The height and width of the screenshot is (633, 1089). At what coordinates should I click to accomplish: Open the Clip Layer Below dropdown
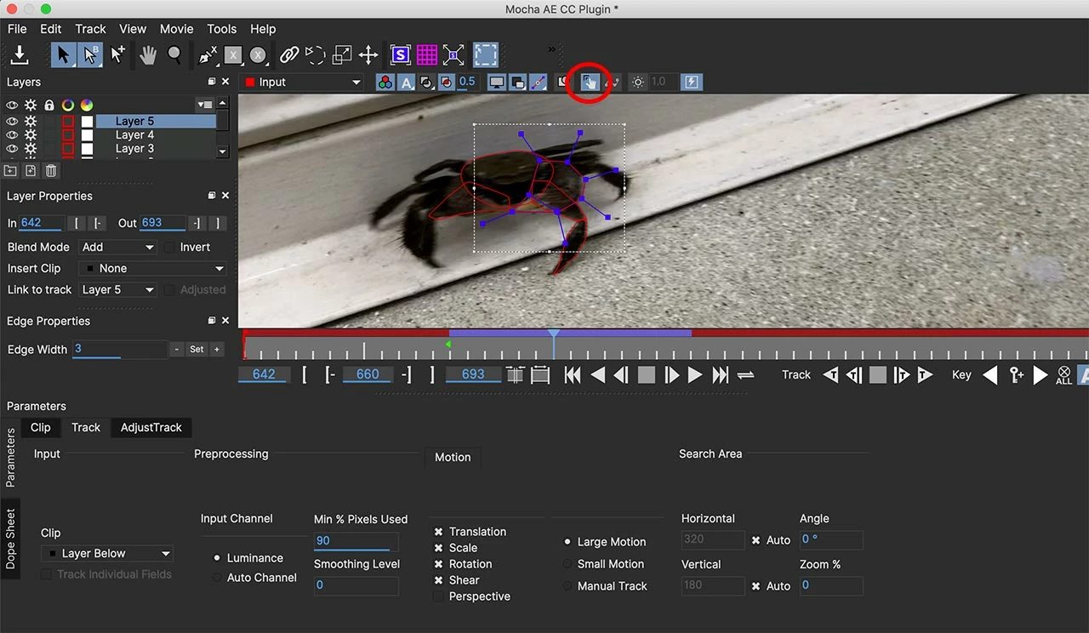pos(107,553)
